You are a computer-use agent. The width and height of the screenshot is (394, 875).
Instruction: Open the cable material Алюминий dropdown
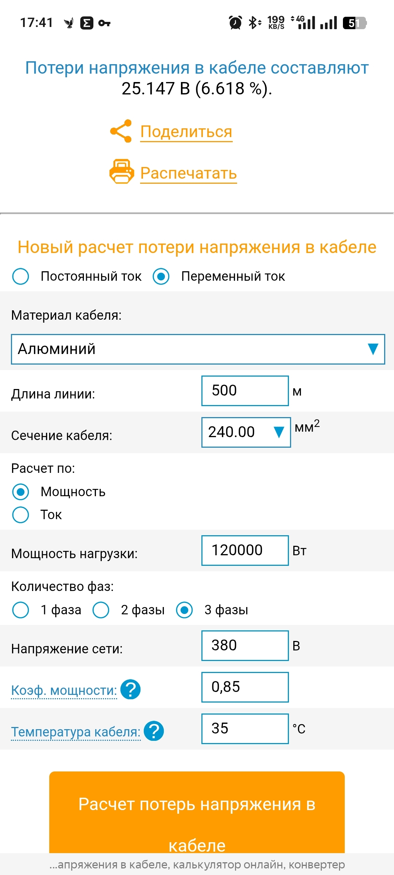[x=198, y=349]
